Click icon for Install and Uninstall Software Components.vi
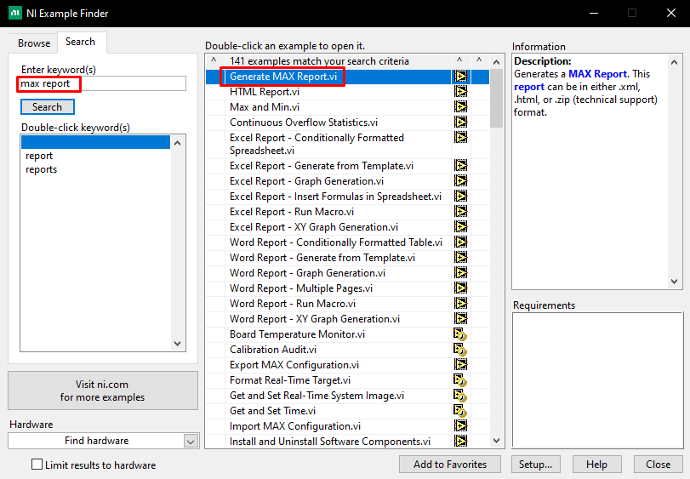This screenshot has height=479, width=690. click(x=461, y=442)
